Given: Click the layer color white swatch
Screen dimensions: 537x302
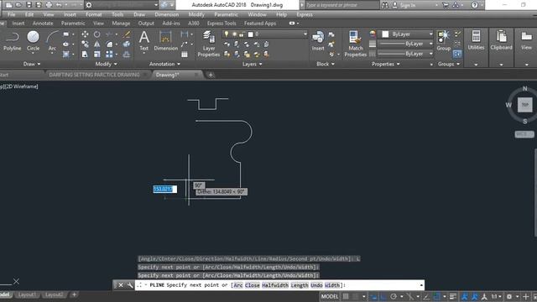Looking at the screenshot, I should click(251, 34).
